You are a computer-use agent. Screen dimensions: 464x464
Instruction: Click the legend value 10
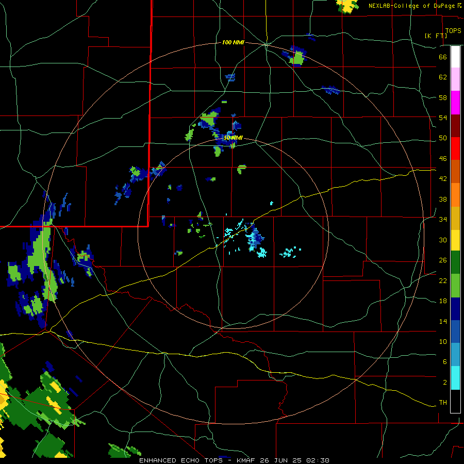pos(443,341)
